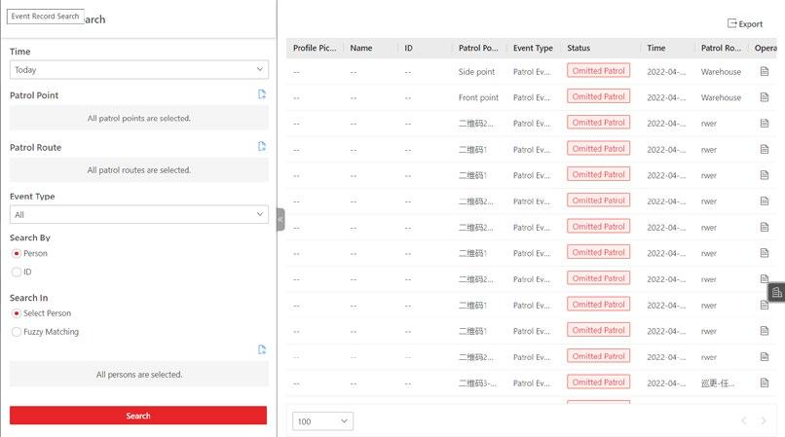Click Omitted Patrol status in 二维码3 row
This screenshot has width=785, height=437.
[x=598, y=382]
